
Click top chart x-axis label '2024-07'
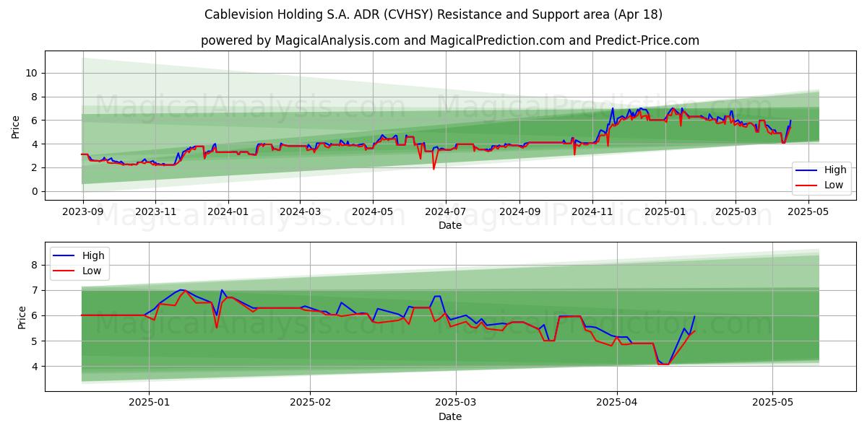445,212
